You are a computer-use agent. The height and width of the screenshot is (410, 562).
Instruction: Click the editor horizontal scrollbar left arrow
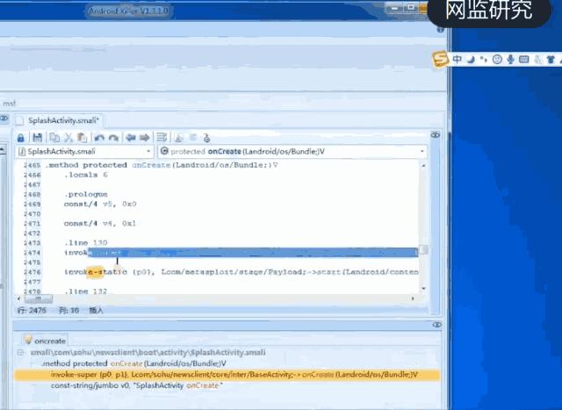pos(19,299)
